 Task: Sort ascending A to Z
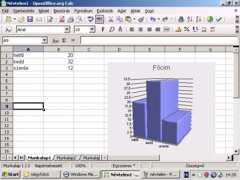pos(190,19)
